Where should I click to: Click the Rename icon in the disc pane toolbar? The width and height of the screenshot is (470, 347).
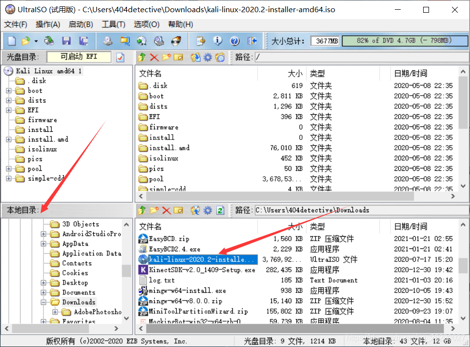pyautogui.click(x=178, y=57)
